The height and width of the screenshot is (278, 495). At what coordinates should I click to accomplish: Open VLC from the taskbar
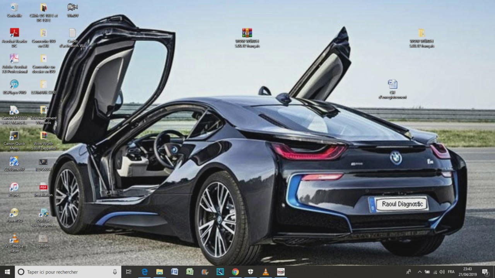[265, 272]
